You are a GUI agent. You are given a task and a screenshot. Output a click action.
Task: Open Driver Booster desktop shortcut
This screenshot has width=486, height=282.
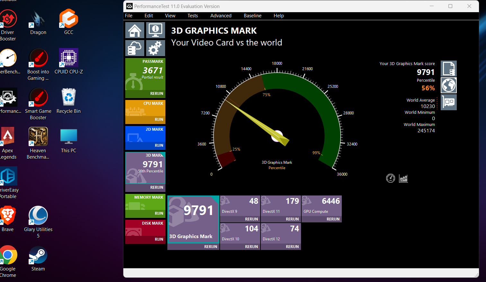point(8,25)
